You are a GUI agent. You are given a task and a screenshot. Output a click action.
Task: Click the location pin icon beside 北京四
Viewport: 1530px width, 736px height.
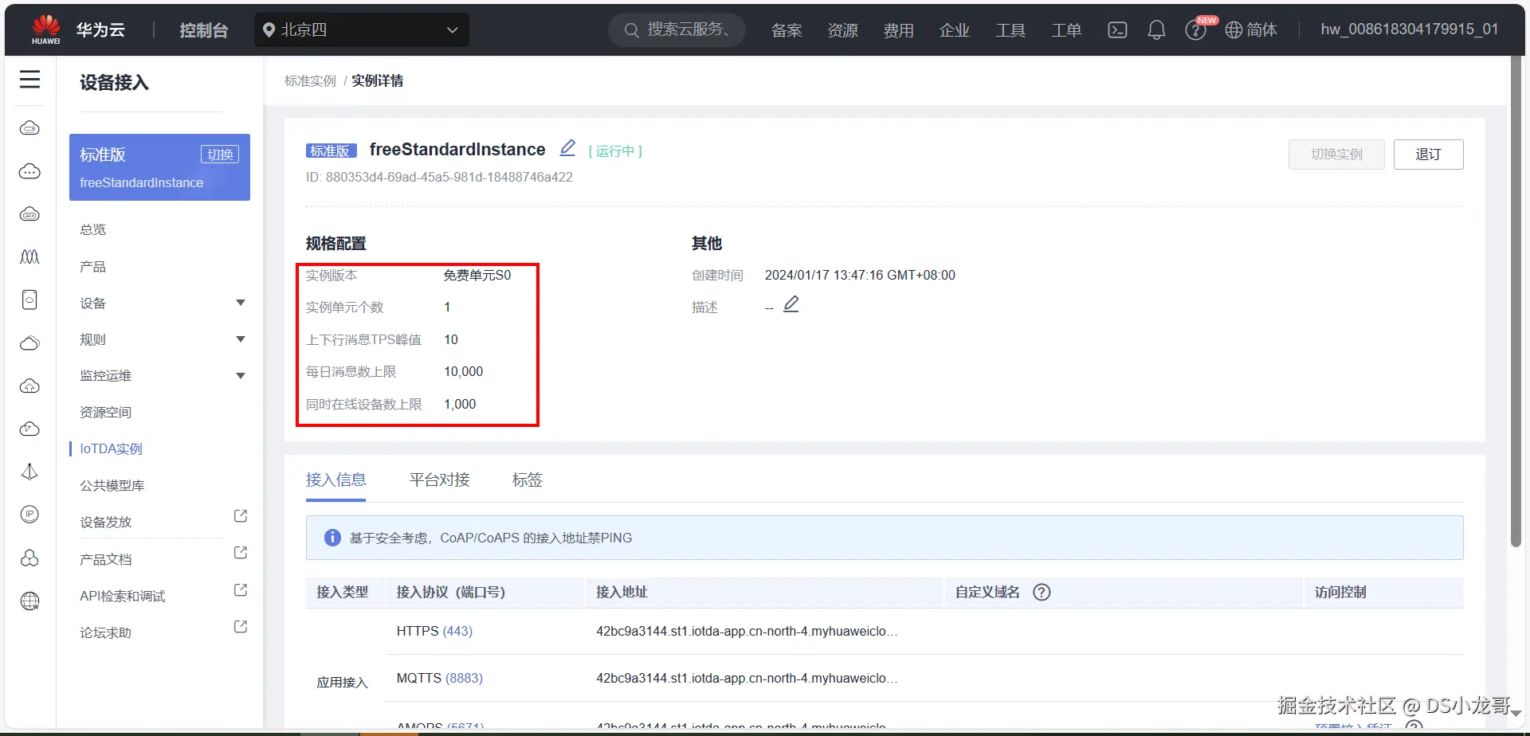(269, 30)
